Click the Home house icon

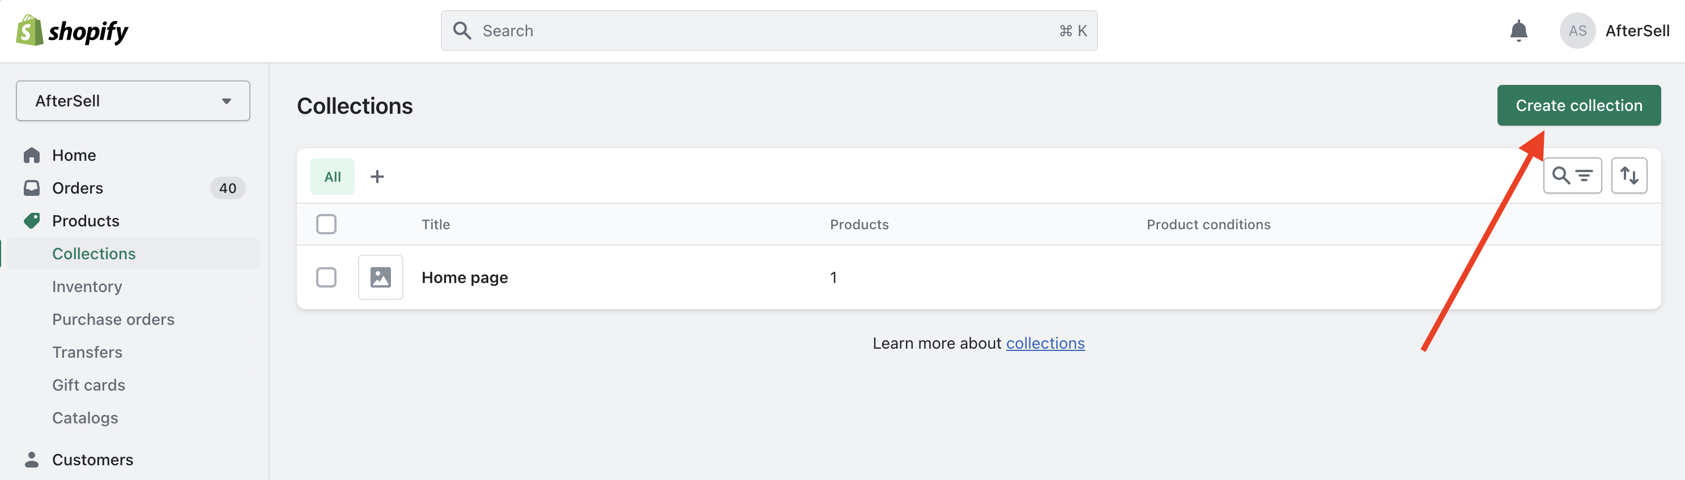31,156
